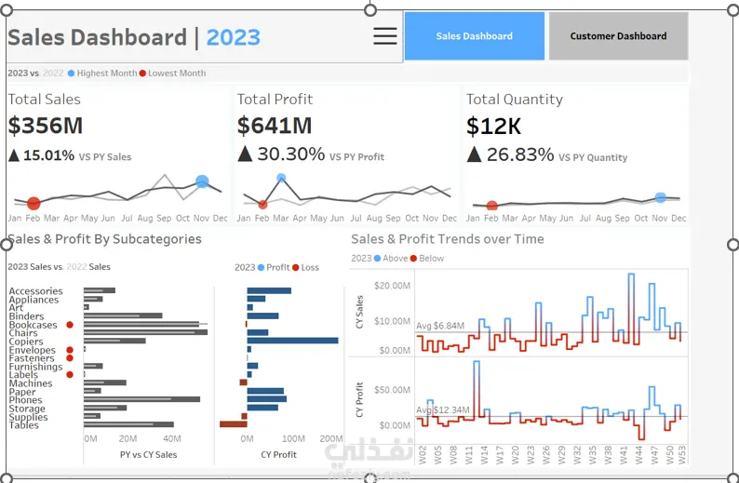This screenshot has width=739, height=483.
Task: Select the Tables loss bar
Action: [234, 424]
